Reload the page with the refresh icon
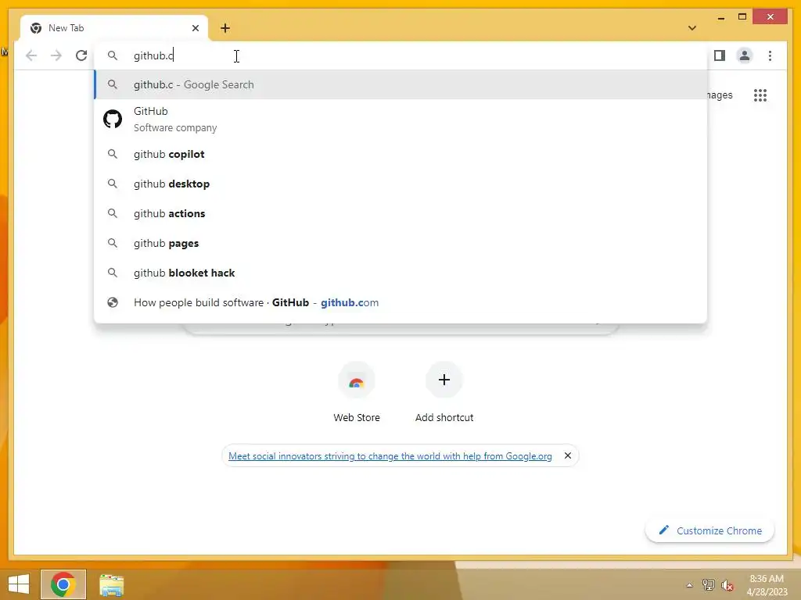 pyautogui.click(x=81, y=55)
